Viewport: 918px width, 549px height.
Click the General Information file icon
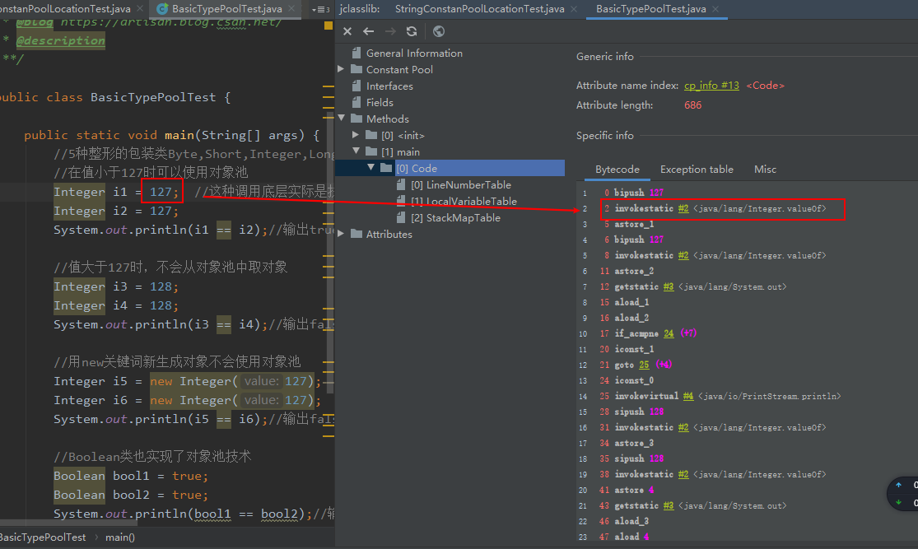(356, 53)
